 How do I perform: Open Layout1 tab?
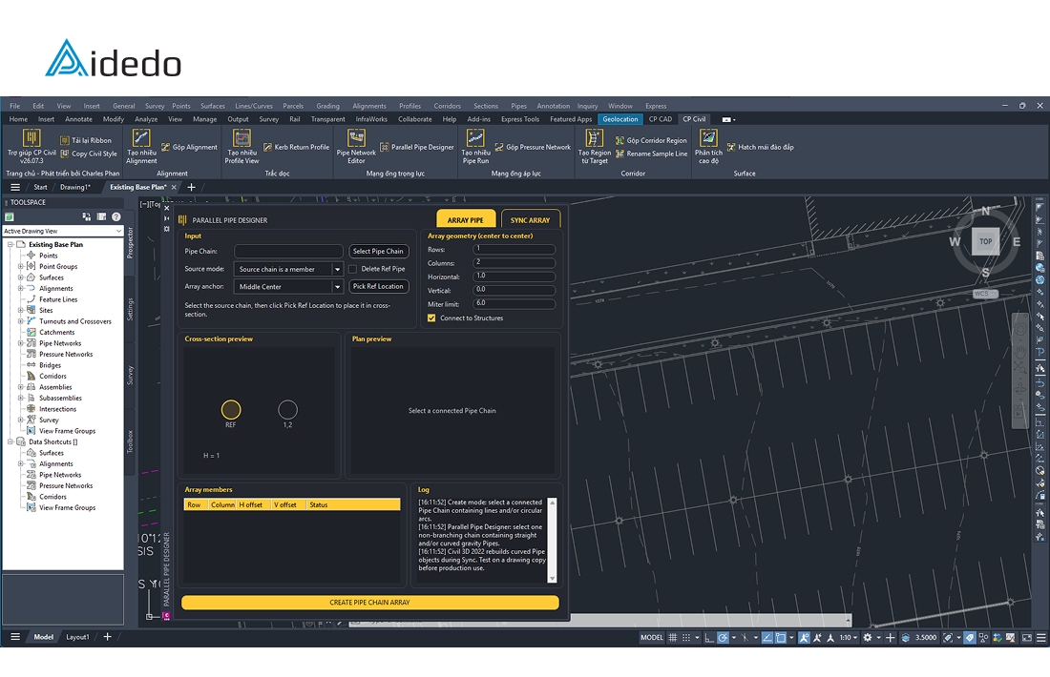click(x=77, y=637)
